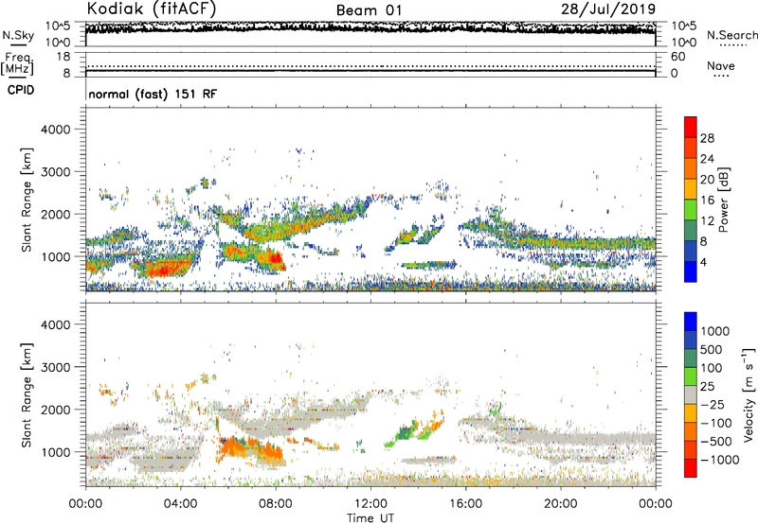Image resolution: width=758 pixels, height=524 pixels.
Task: Pick the gray -25 to 25 velocity segment
Action: coord(691,394)
